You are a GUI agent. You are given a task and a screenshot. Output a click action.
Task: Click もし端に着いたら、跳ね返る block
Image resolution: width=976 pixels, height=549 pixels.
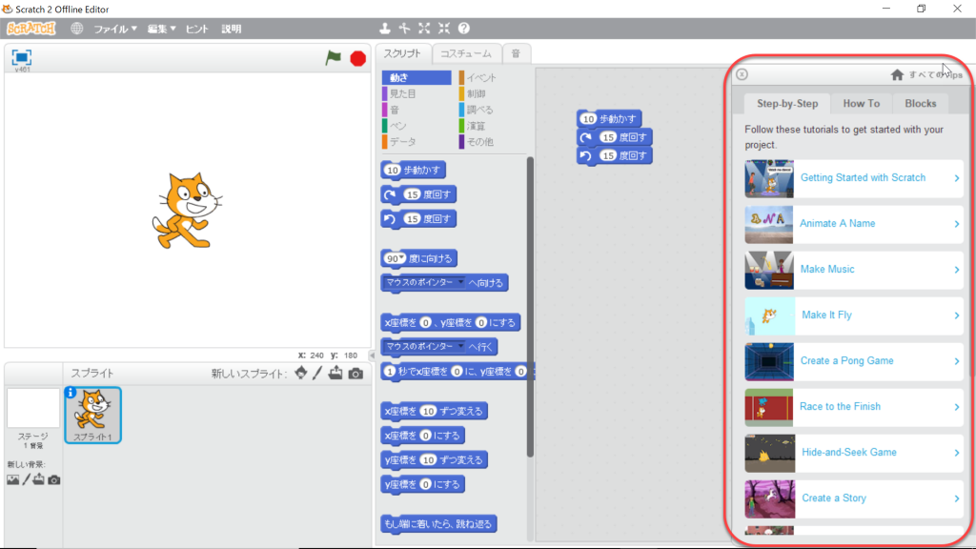[438, 524]
